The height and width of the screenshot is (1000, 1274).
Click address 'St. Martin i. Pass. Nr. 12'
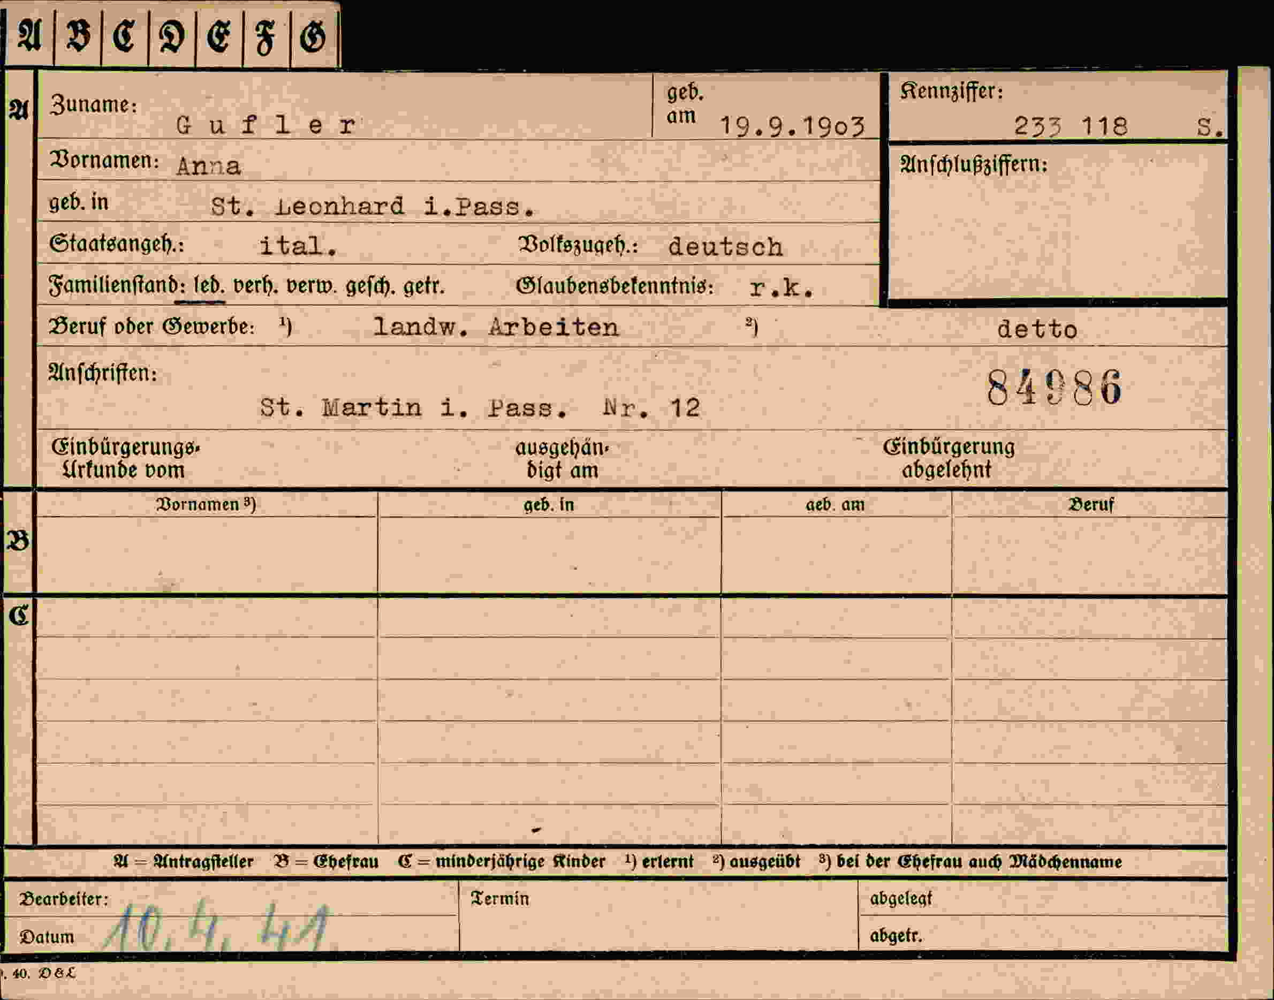pyautogui.click(x=480, y=407)
